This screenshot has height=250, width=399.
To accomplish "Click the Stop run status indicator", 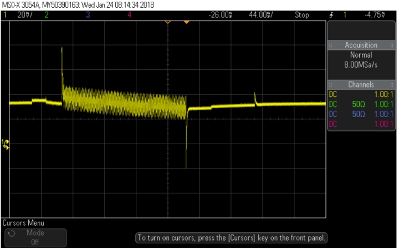I will pos(302,15).
